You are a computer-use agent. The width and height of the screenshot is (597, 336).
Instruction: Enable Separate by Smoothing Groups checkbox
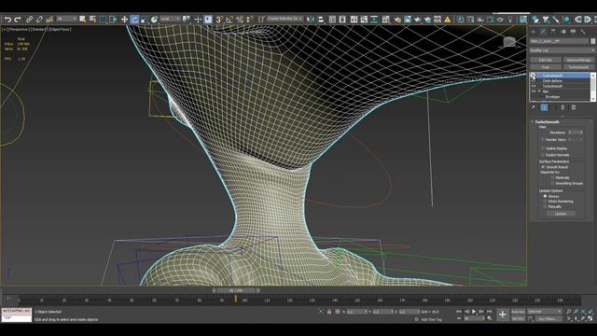[x=552, y=183]
